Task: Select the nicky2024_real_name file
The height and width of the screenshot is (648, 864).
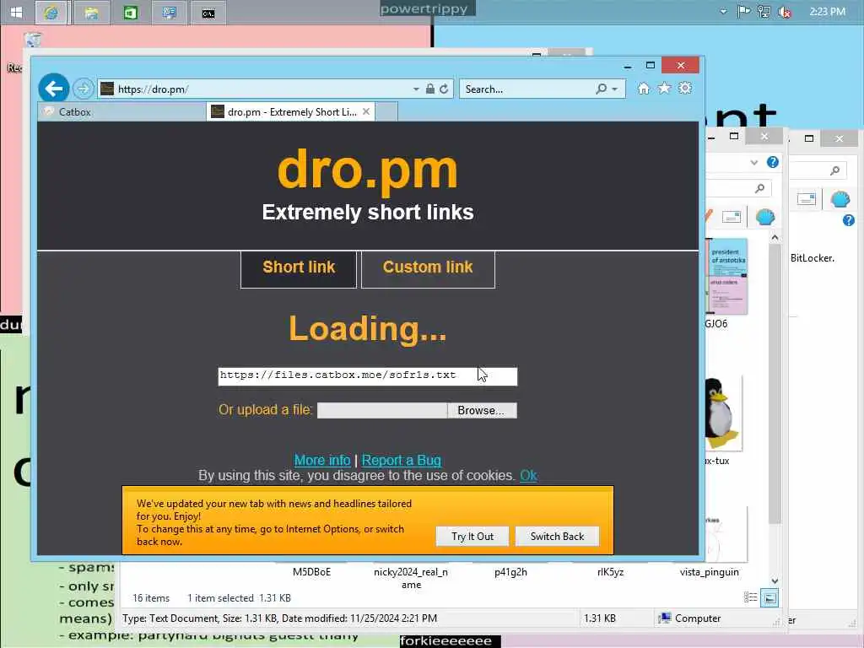Action: (411, 578)
